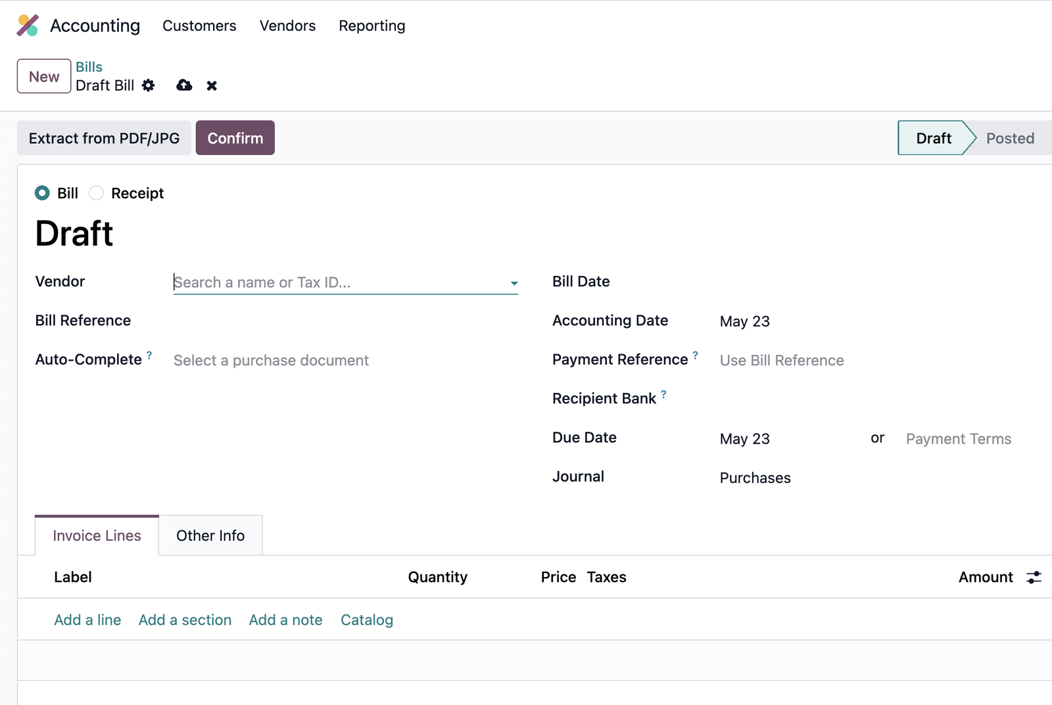Screen dimensions: 1052x705
Task: Edit Accounting Date May 23
Action: (x=744, y=321)
